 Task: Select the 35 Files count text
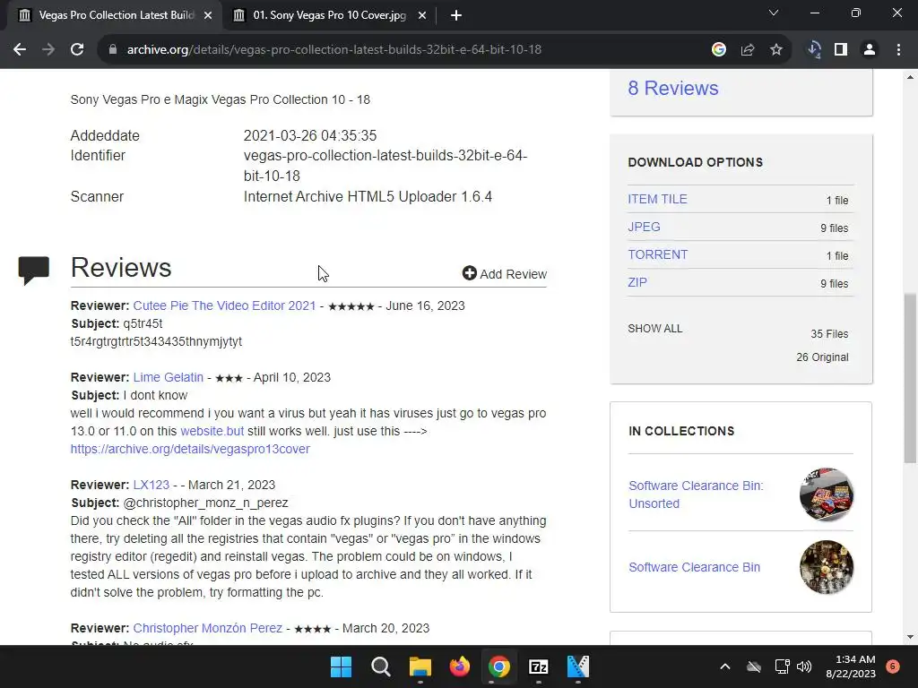tap(829, 334)
